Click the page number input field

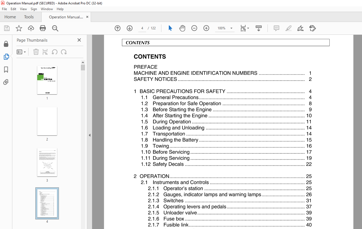pos(142,28)
